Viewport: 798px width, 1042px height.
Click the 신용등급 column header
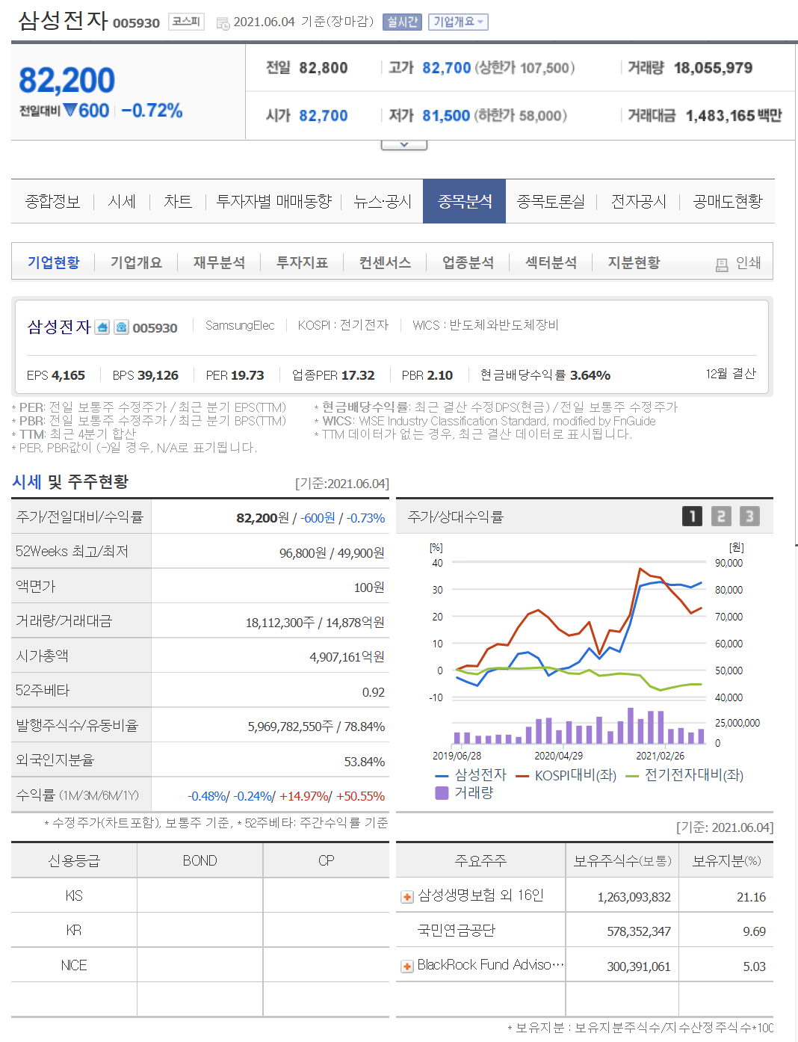tap(73, 860)
